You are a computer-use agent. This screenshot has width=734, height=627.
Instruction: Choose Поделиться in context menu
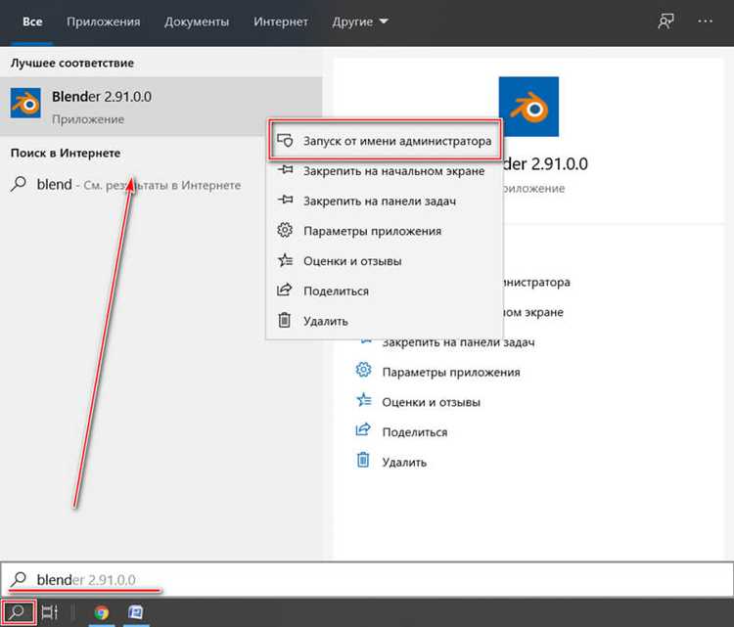point(385,291)
